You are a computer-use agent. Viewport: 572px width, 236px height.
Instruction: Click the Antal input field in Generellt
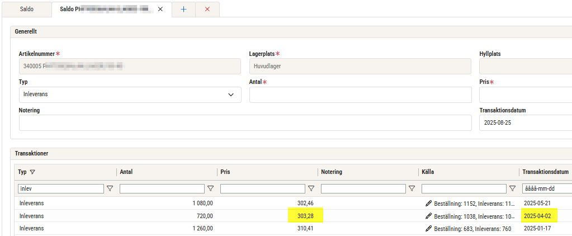(360, 95)
